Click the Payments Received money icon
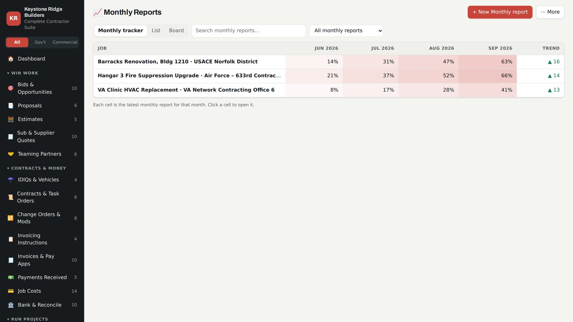Screen dimensions: 573x322 pyautogui.click(x=11, y=277)
